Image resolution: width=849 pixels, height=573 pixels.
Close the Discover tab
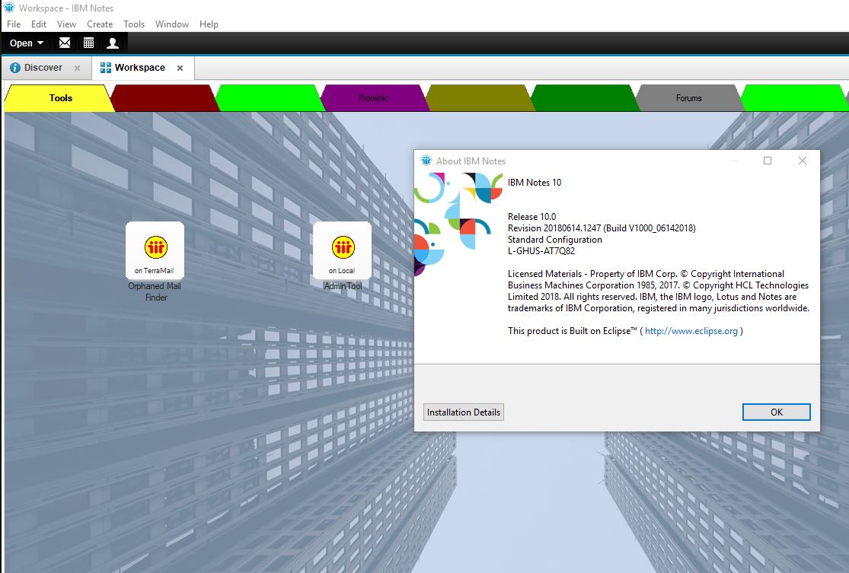coord(78,68)
